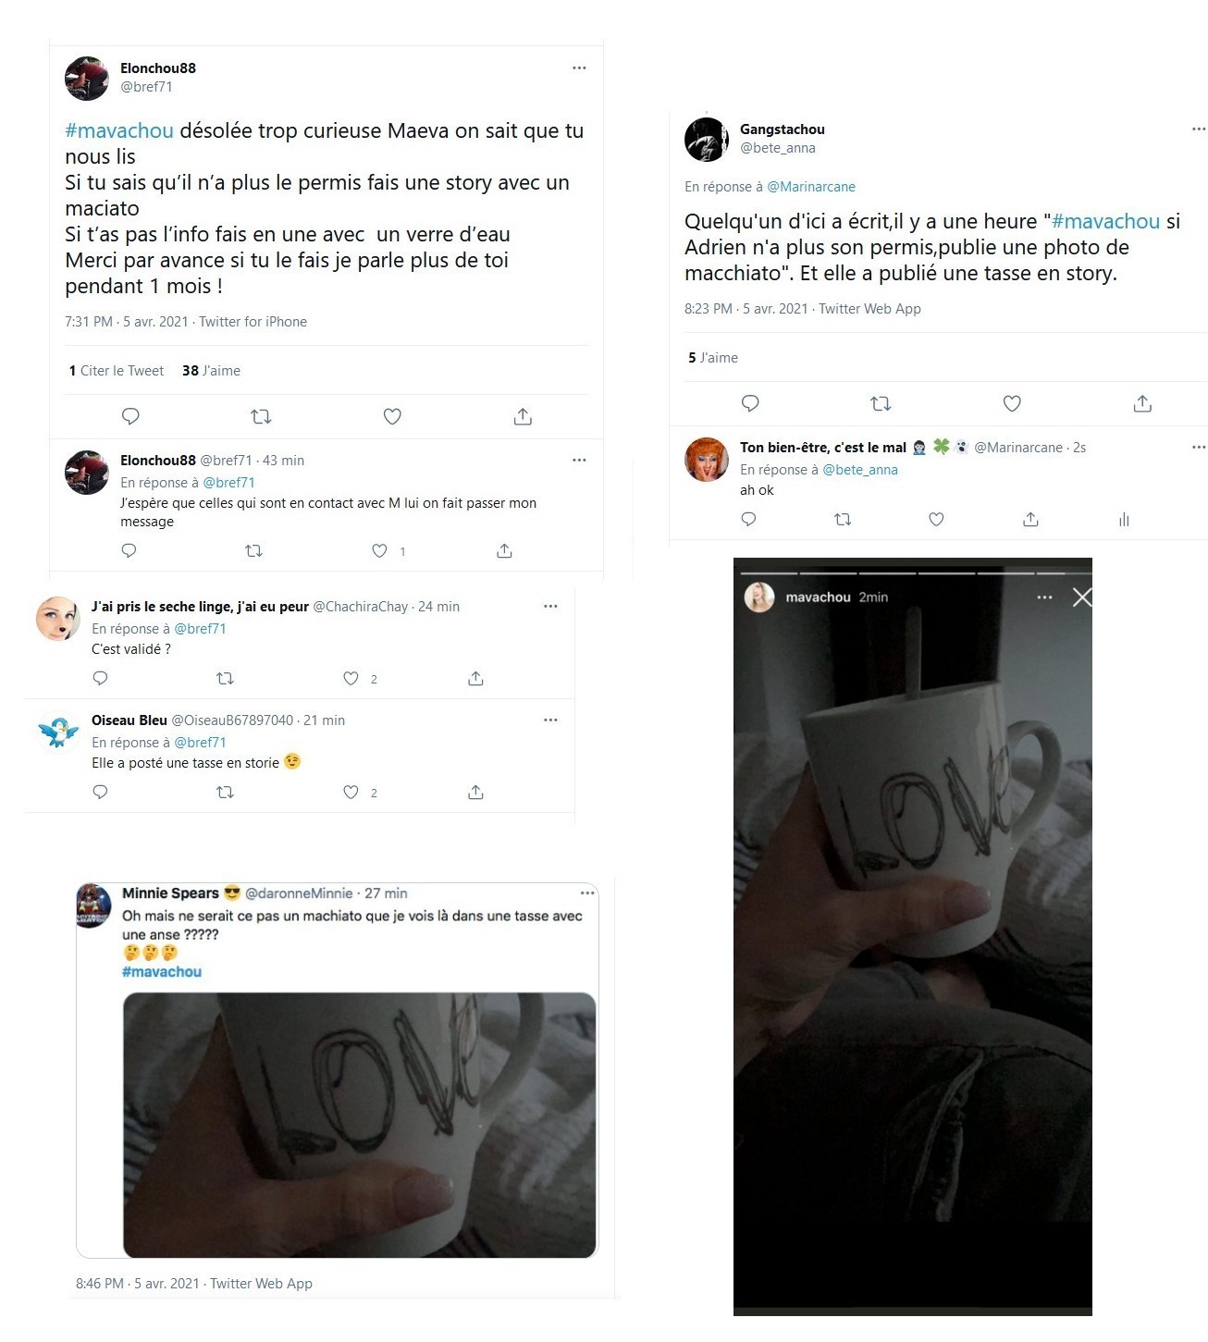The image size is (1208, 1342).
Task: Open more options menu on Gangstachou's tweet
Action: [x=1199, y=129]
